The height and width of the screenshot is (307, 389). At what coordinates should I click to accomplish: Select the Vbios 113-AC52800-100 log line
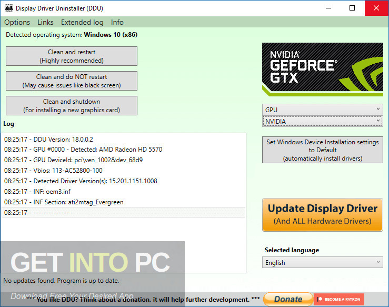click(123, 171)
